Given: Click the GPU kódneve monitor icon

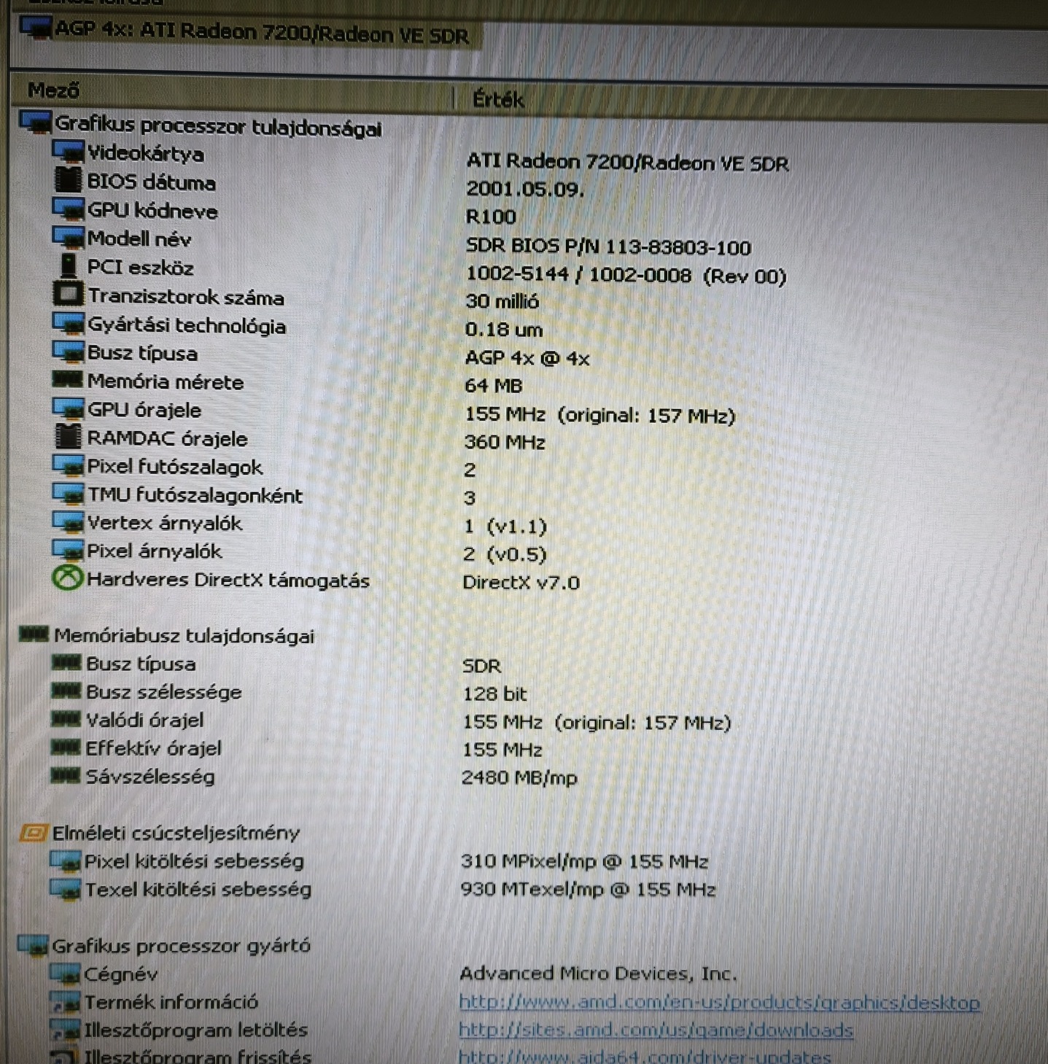Looking at the screenshot, I should (x=69, y=209).
